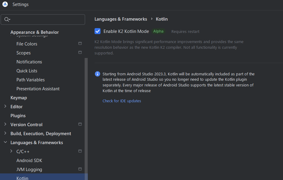Click the project-level icon beside Version Control

coord(80,124)
